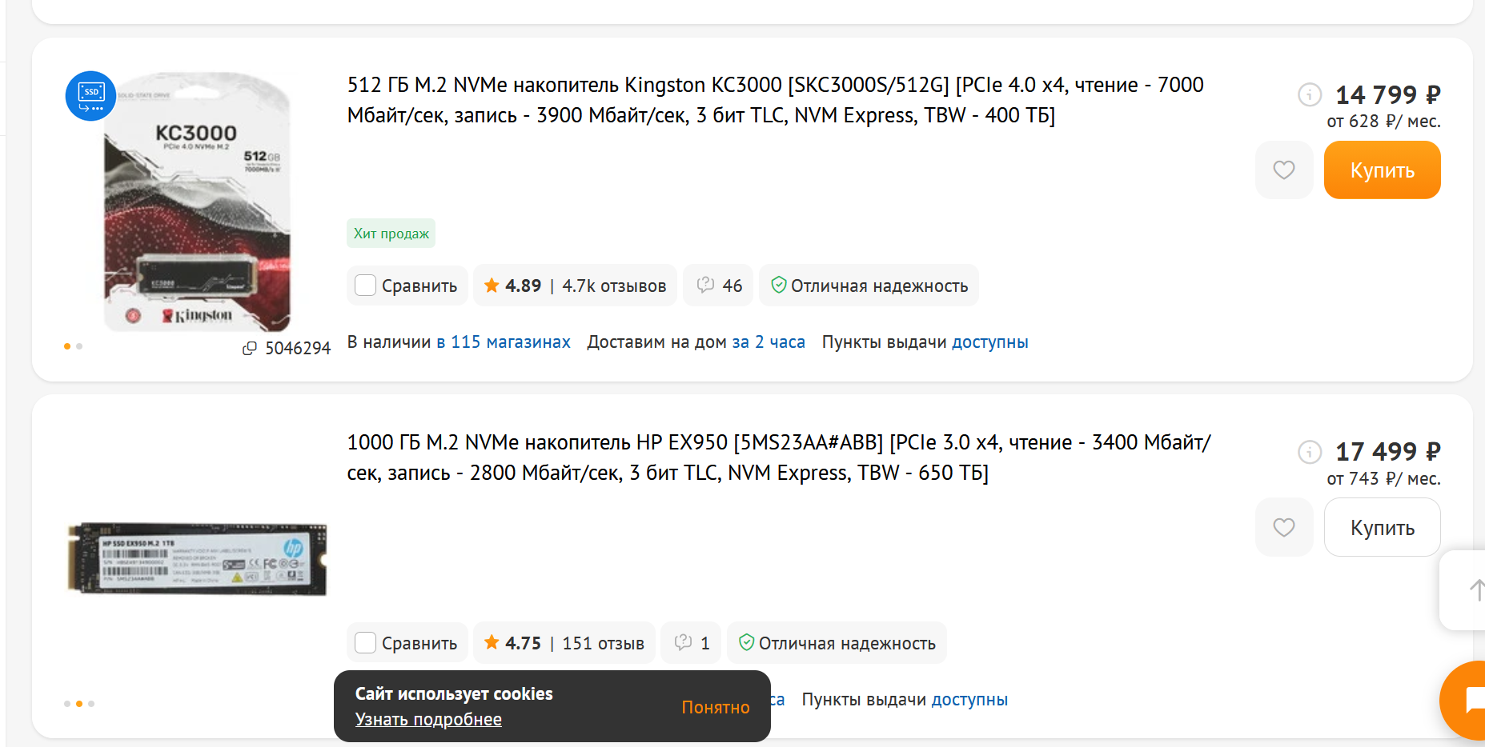Add HP EX950 to wishlist heart
The width and height of the screenshot is (1485, 747).
tap(1283, 527)
